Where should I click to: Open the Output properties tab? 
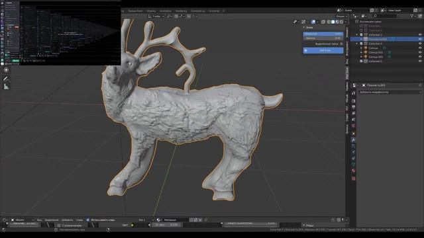[353, 107]
